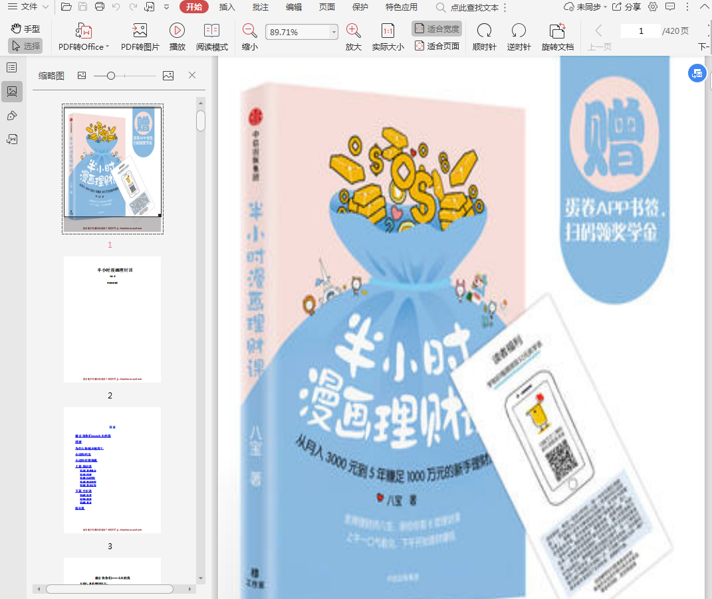This screenshot has width=712, height=599.
Task: Click the open folder icon
Action: click(x=66, y=7)
